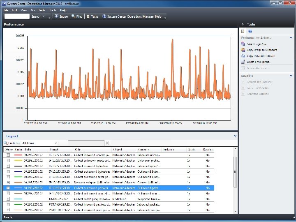Show the outbound bytes/sec counter

click(8, 171)
